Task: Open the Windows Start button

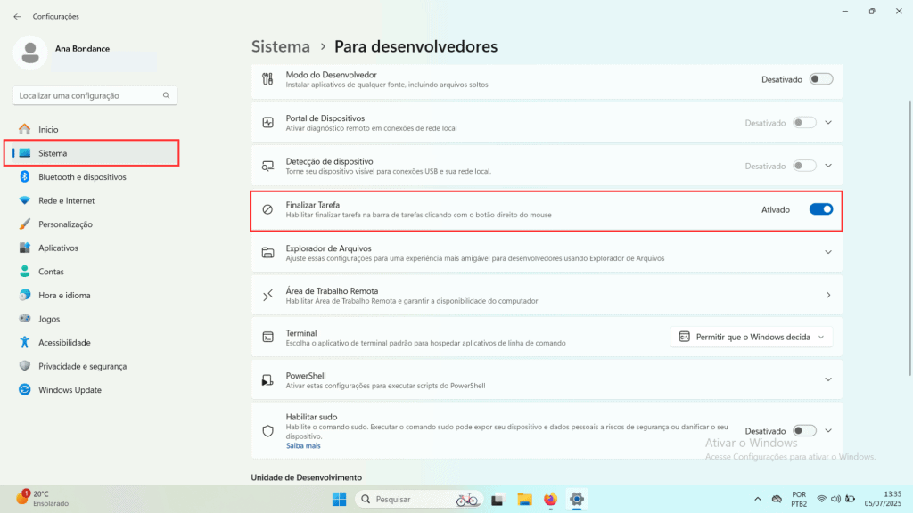Action: point(339,499)
